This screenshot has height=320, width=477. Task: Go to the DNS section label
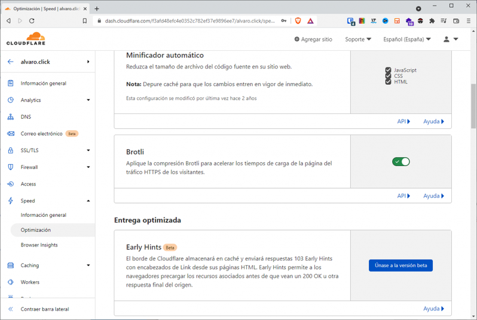26,116
